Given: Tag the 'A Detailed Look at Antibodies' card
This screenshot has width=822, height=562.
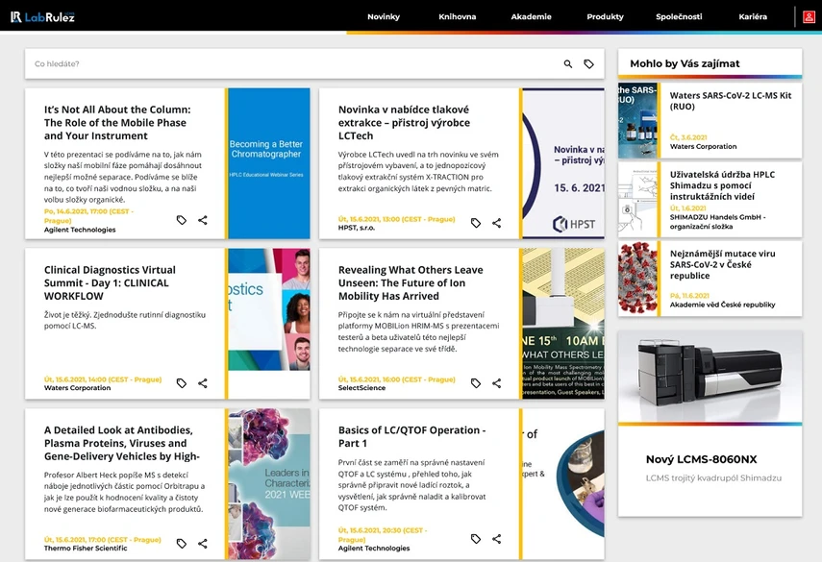Looking at the screenshot, I should [x=182, y=544].
